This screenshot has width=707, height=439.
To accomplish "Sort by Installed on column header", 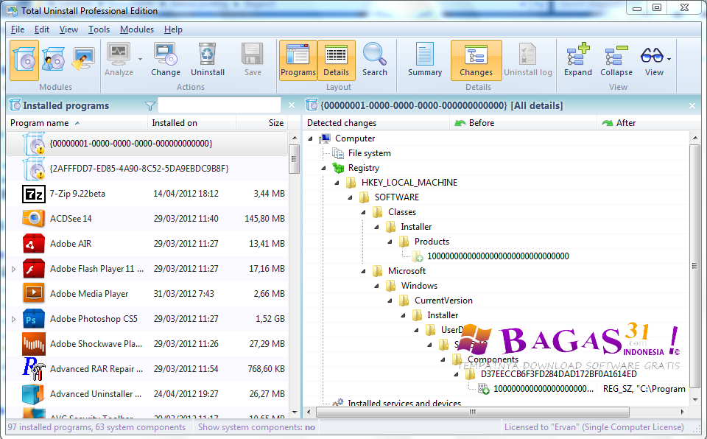I will [x=191, y=123].
